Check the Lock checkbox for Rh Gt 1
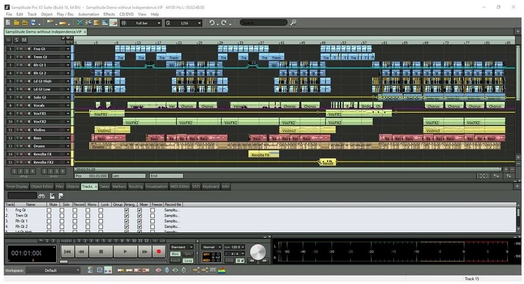The width and height of the screenshot is (524, 284). (101, 221)
